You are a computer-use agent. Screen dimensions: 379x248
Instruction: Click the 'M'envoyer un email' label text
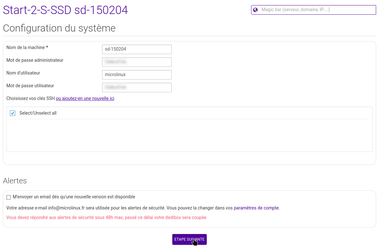coord(74,197)
